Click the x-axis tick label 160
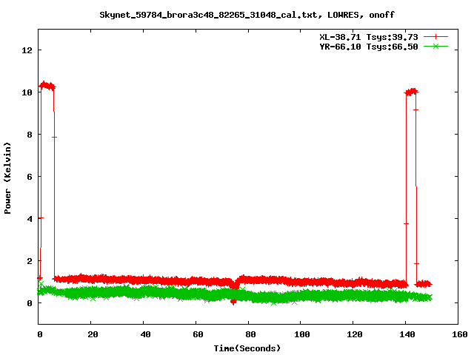Screen dimensions: 474x355 coord(460,334)
